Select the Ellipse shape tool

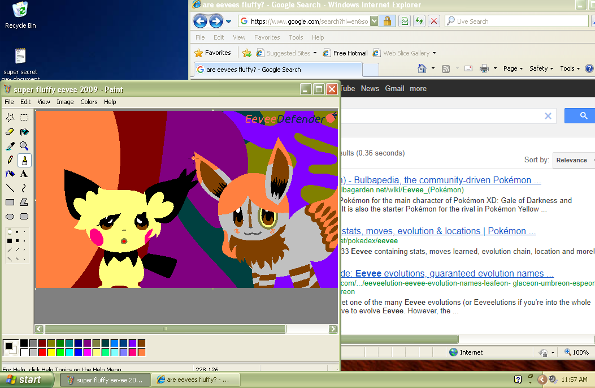[x=10, y=217]
